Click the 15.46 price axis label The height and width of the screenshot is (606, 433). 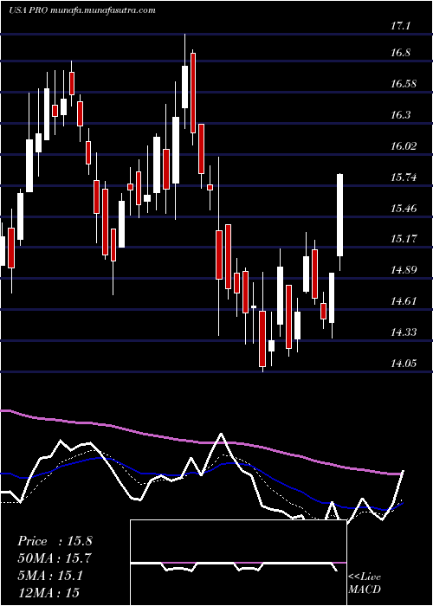(x=404, y=209)
